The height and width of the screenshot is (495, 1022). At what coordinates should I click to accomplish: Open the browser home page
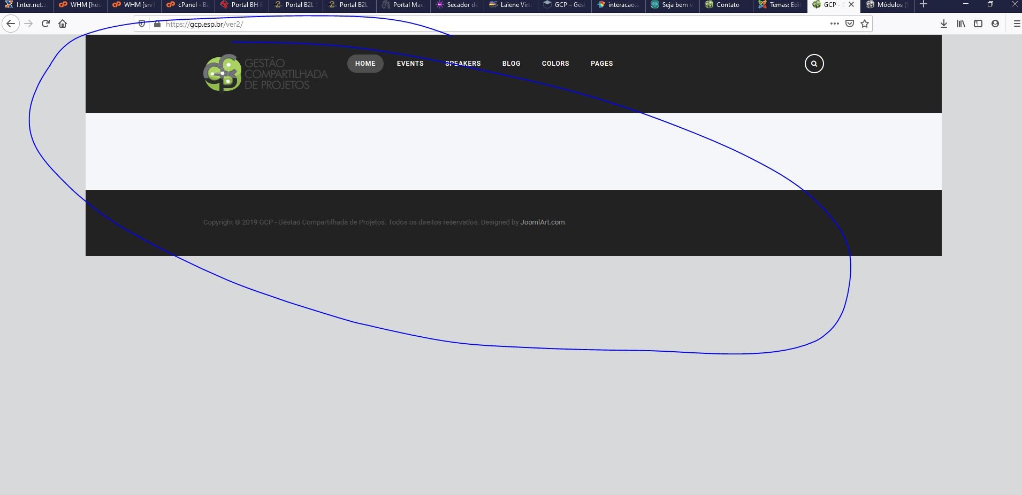[x=63, y=24]
